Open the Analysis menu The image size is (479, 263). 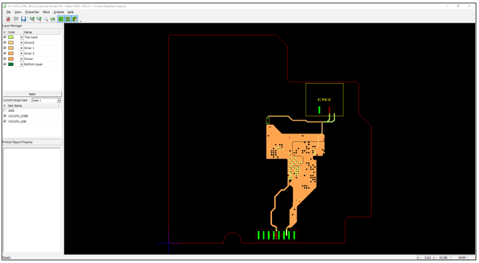(x=58, y=11)
